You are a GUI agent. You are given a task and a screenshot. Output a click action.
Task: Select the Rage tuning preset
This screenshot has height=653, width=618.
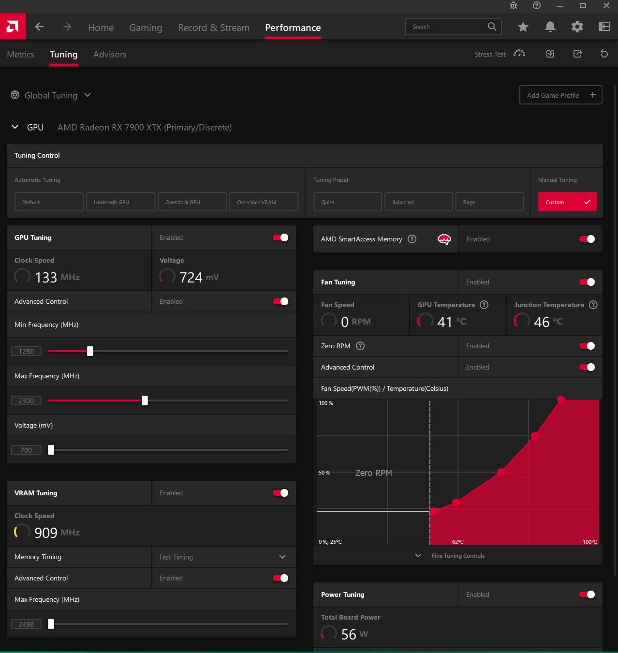489,202
